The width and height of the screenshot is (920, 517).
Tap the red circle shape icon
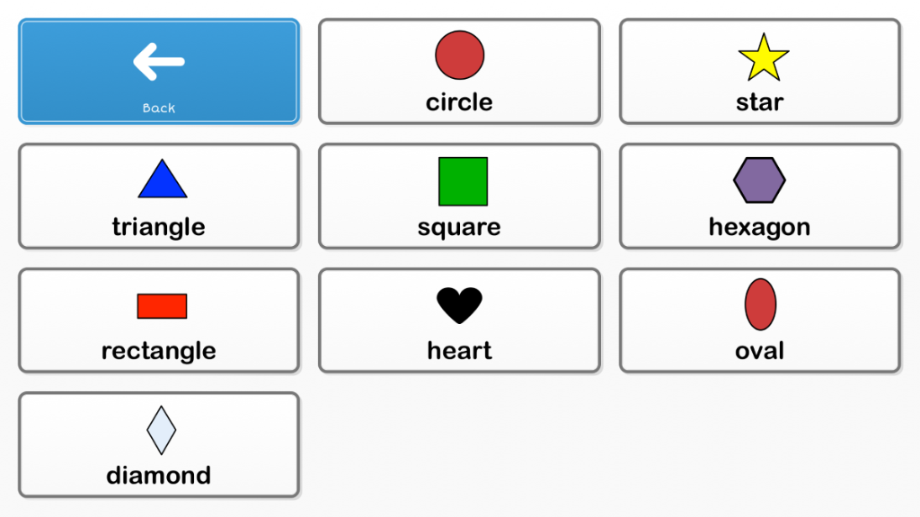[459, 55]
